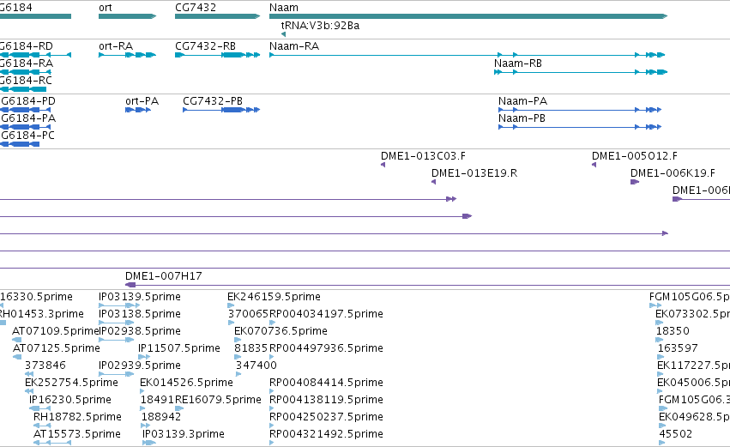The height and width of the screenshot is (447, 730).
Task: Select the DME1-007H17 label
Action: click(164, 276)
